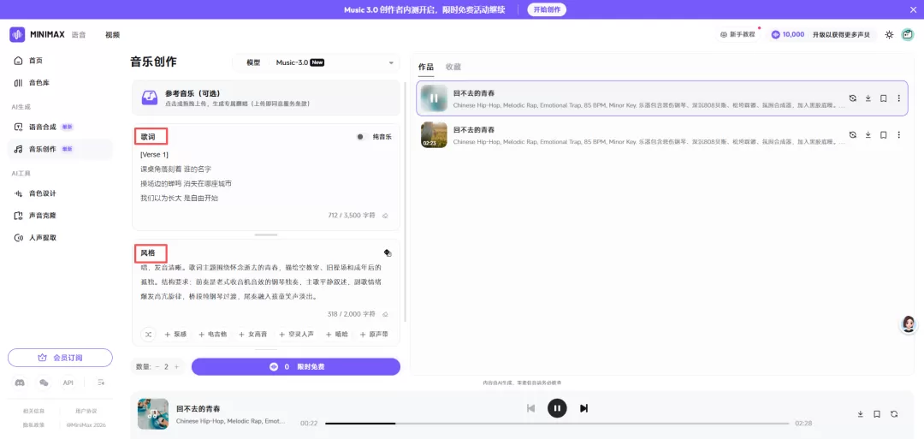Image resolution: width=924 pixels, height=439 pixels.
Task: Bookmark the second 回不去的青春 track
Action: (x=883, y=134)
